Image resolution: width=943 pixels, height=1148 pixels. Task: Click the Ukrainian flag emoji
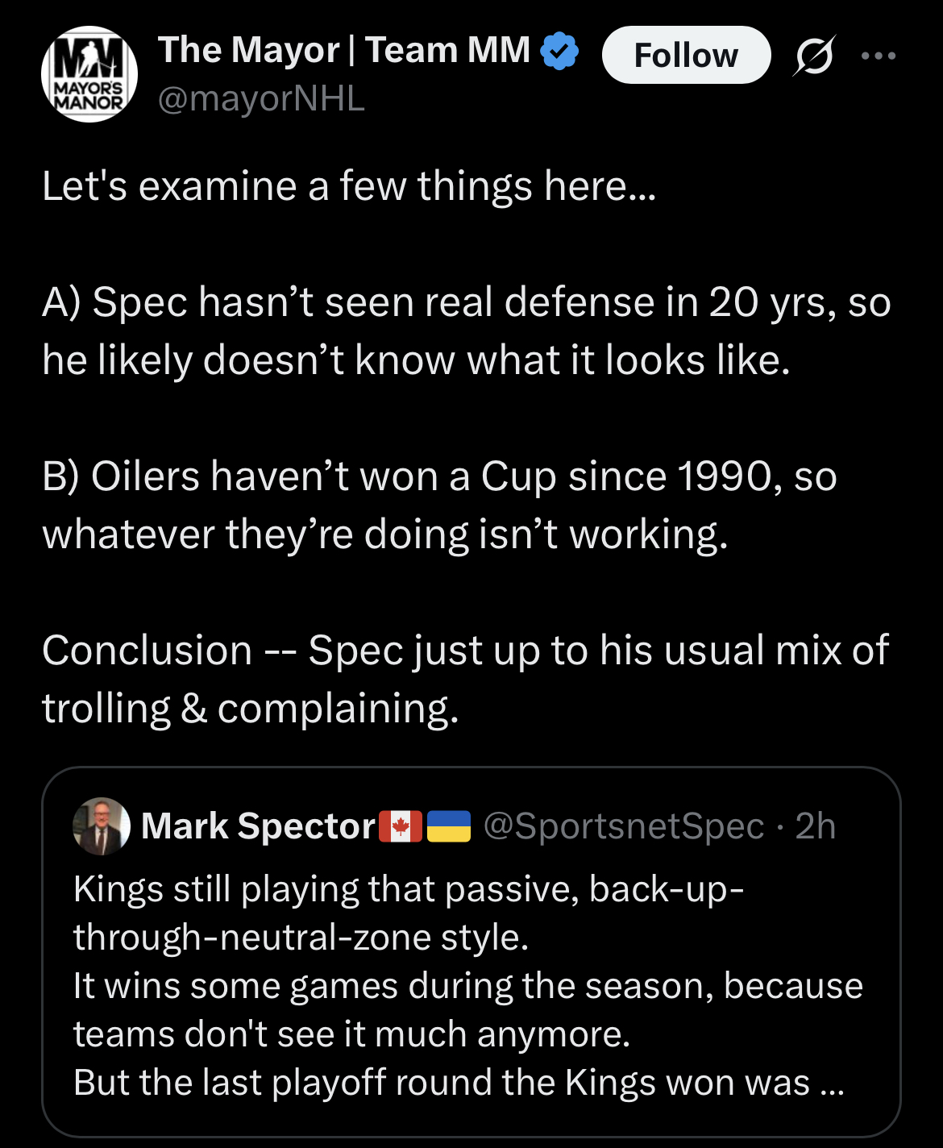pos(449,826)
